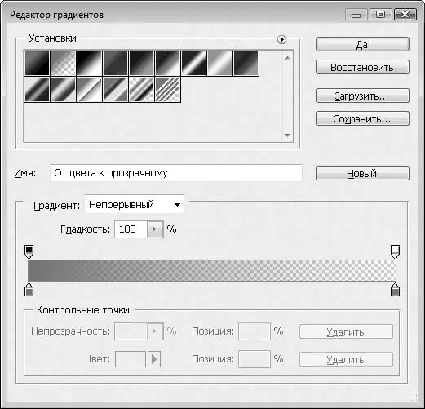The image size is (425, 409).
Task: Select the color-to-transparent preset with checkerboard
Action: (x=64, y=63)
